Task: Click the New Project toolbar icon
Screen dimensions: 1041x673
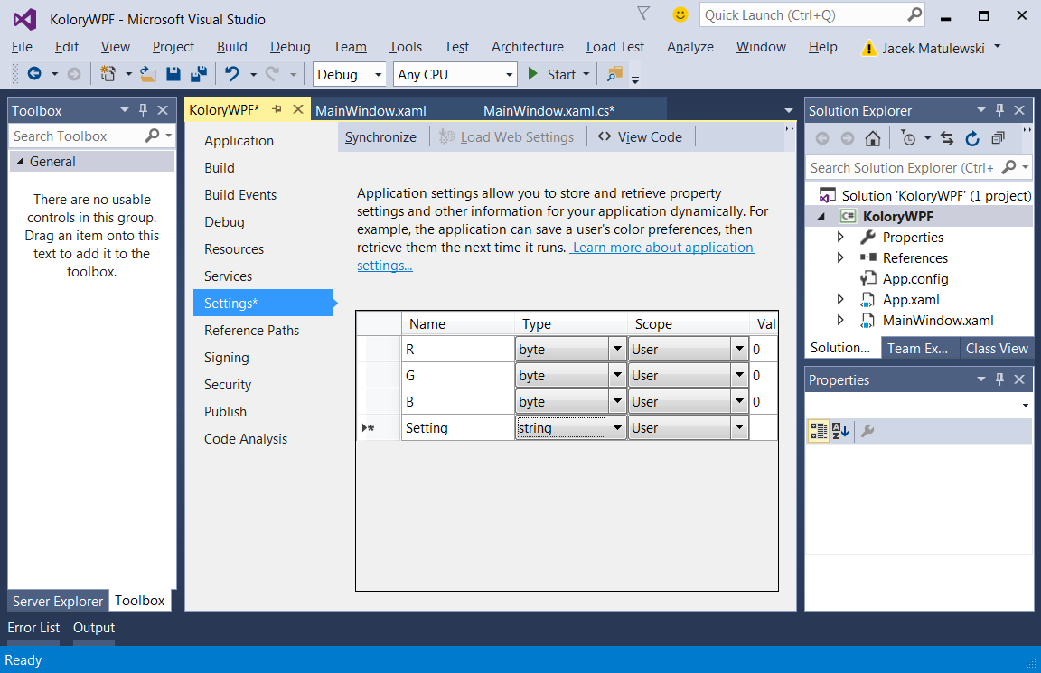Action: (108, 74)
